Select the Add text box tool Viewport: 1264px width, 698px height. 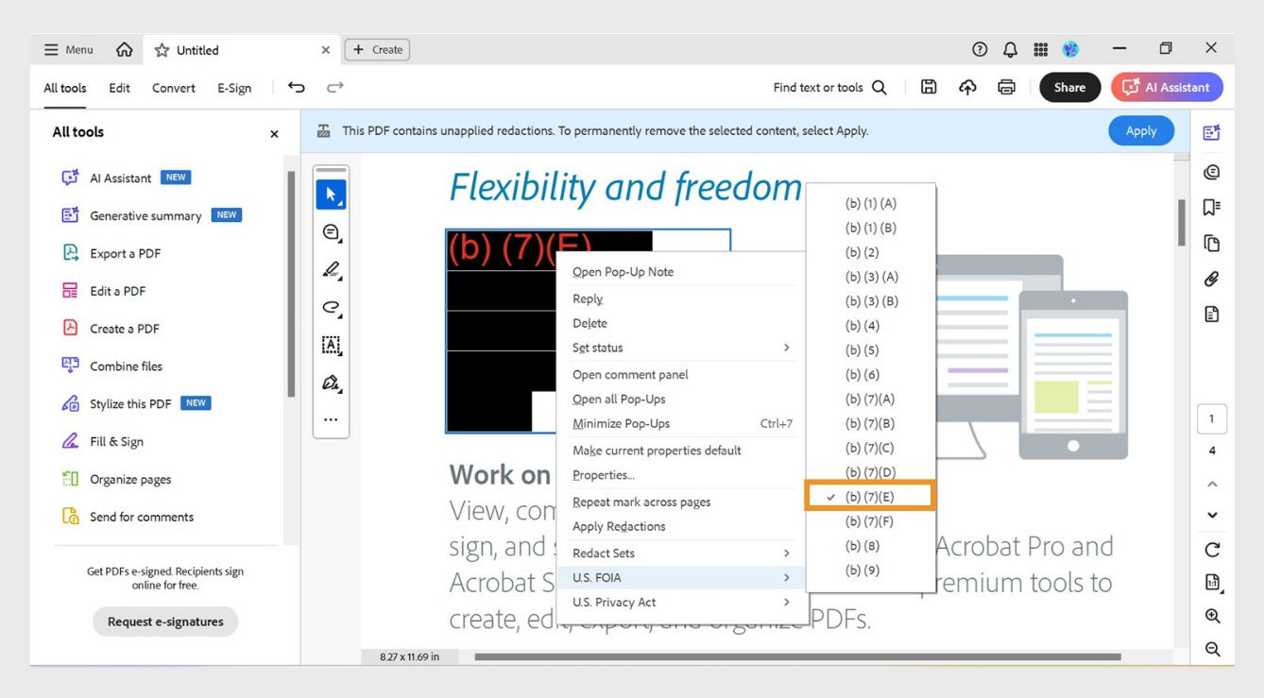click(x=331, y=345)
